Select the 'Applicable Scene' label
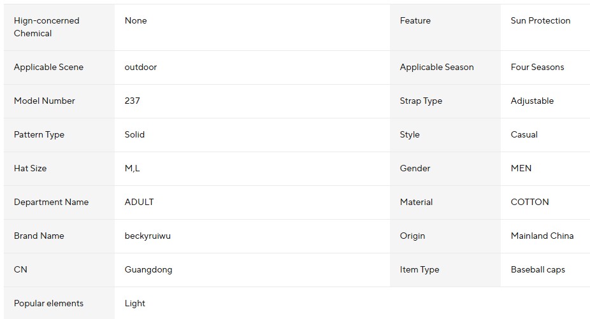590x319 pixels. pyautogui.click(x=48, y=67)
